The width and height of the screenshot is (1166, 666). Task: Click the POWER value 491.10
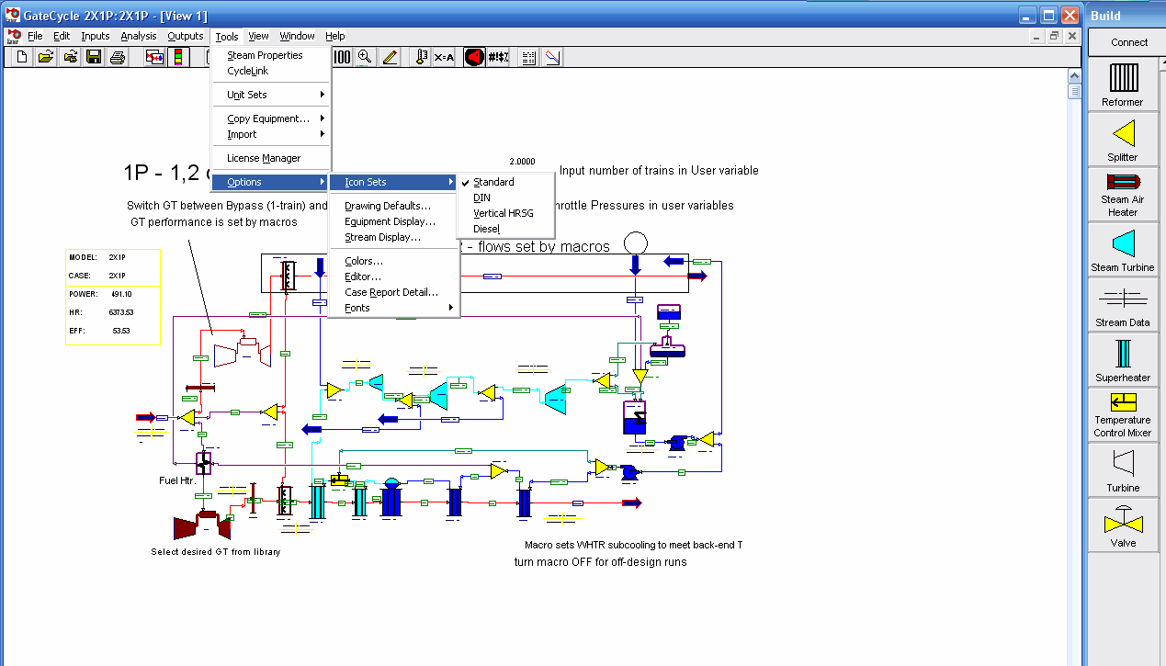[121, 294]
